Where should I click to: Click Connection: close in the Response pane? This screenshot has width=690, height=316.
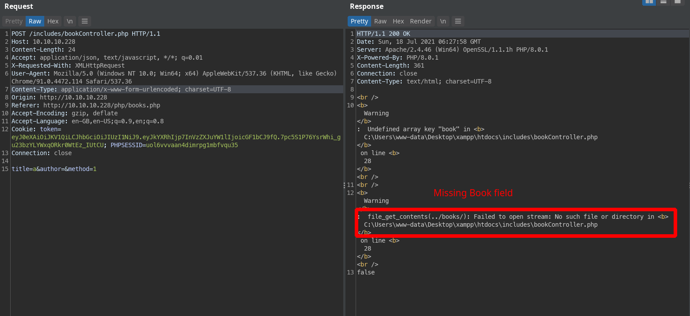click(x=387, y=73)
